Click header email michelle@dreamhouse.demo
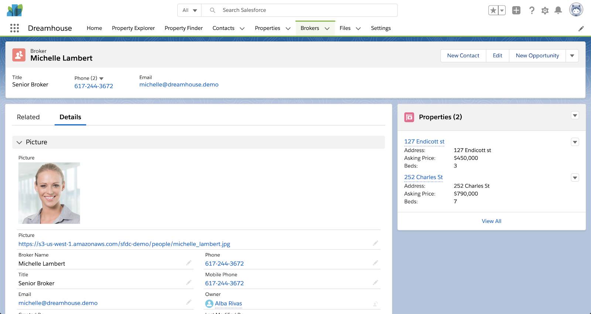This screenshot has height=314, width=591. [179, 84]
